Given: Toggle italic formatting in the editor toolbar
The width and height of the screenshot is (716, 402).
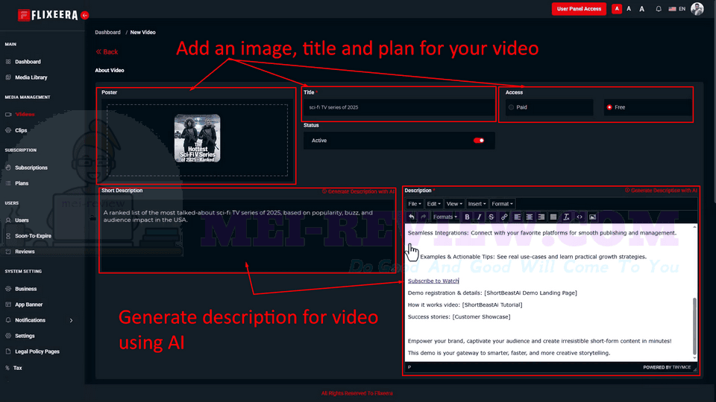Looking at the screenshot, I should click(479, 217).
